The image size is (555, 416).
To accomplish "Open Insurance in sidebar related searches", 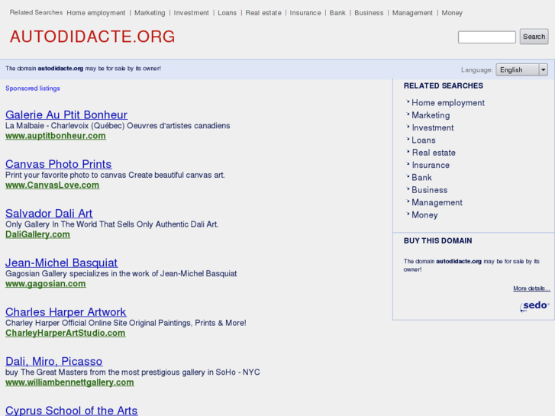I will tap(431, 165).
